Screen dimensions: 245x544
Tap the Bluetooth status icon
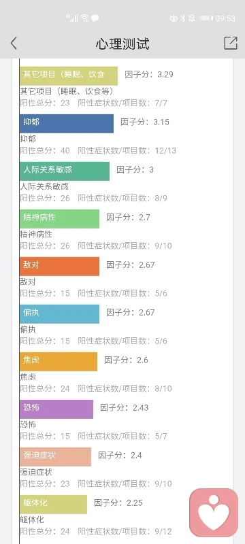coord(183,18)
